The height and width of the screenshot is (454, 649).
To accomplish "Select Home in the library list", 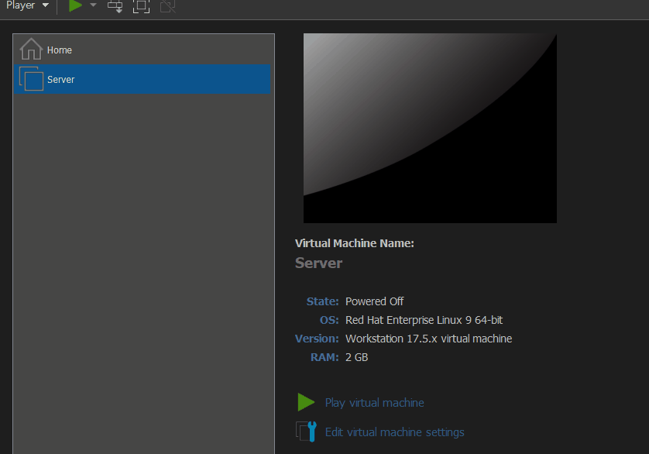I will pos(142,50).
